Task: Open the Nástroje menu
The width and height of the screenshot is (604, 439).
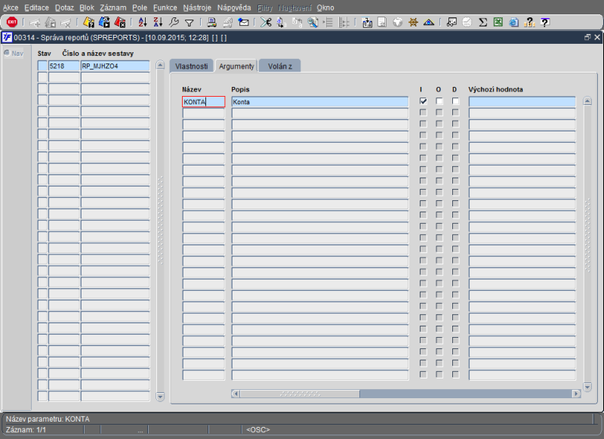Action: coord(197,8)
